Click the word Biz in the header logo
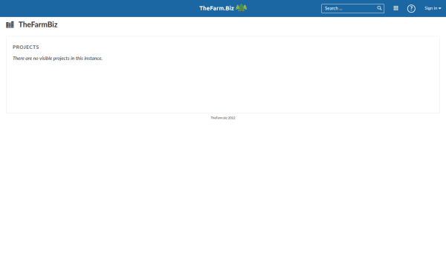This screenshot has width=446, height=278. point(230,8)
